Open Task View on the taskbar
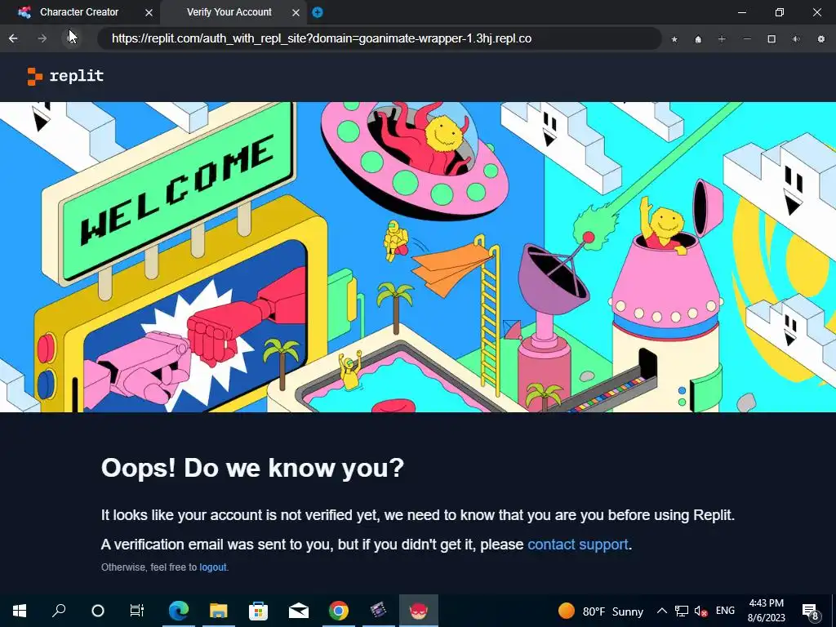Screen dimensions: 836x627 (x=137, y=611)
